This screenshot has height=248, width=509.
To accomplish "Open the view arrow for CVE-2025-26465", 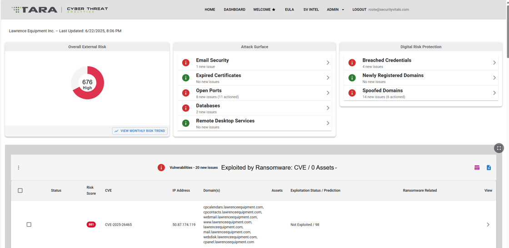I will pyautogui.click(x=488, y=224).
